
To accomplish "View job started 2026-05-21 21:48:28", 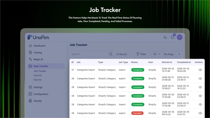I will point(200,78).
